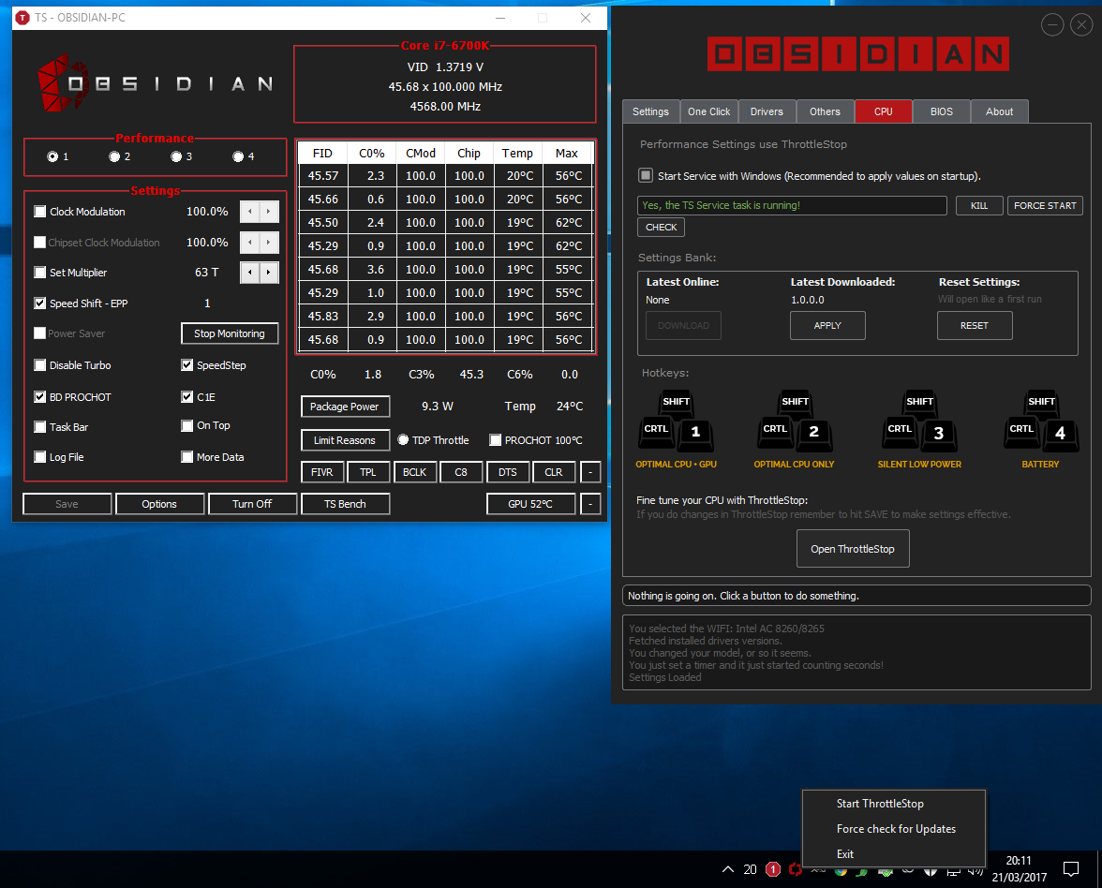Viewport: 1102px width, 888px height.
Task: Decrease Chipset Clock Modulation with left arrow
Action: 249,243
